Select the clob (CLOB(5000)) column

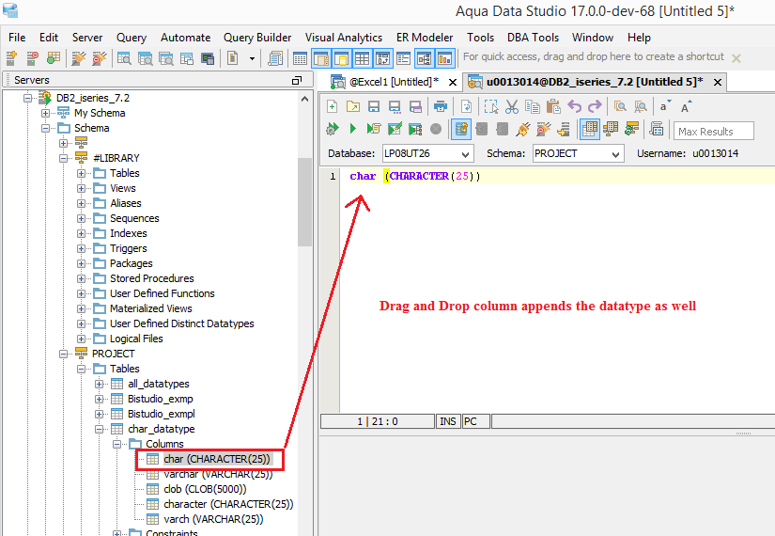click(205, 490)
